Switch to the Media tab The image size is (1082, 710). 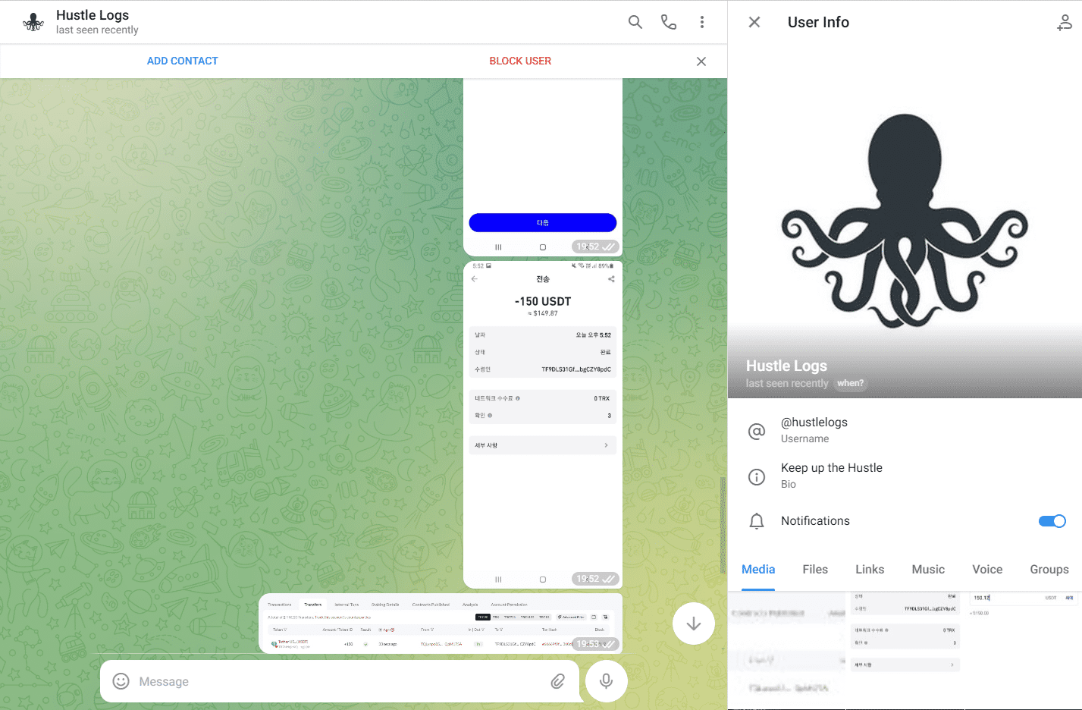click(x=758, y=570)
